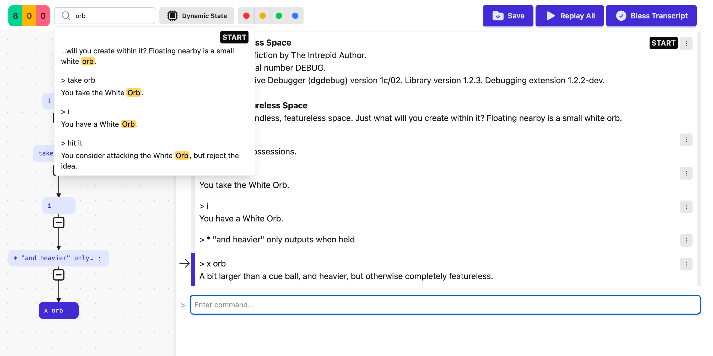Open kebab menu for 'and heavier' comment row

click(686, 240)
